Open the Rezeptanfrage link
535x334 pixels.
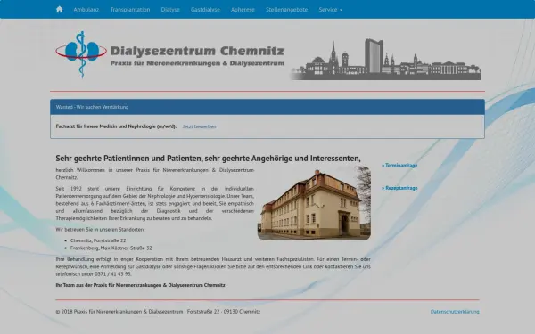pos(399,188)
